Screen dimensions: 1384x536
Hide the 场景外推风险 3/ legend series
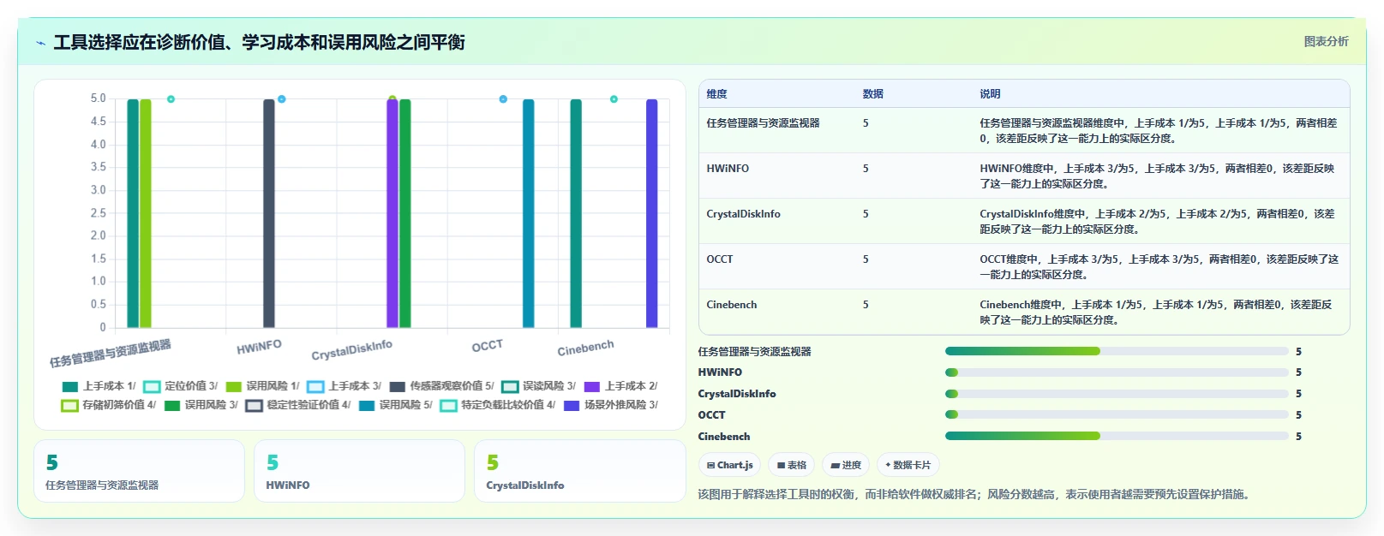tap(610, 405)
